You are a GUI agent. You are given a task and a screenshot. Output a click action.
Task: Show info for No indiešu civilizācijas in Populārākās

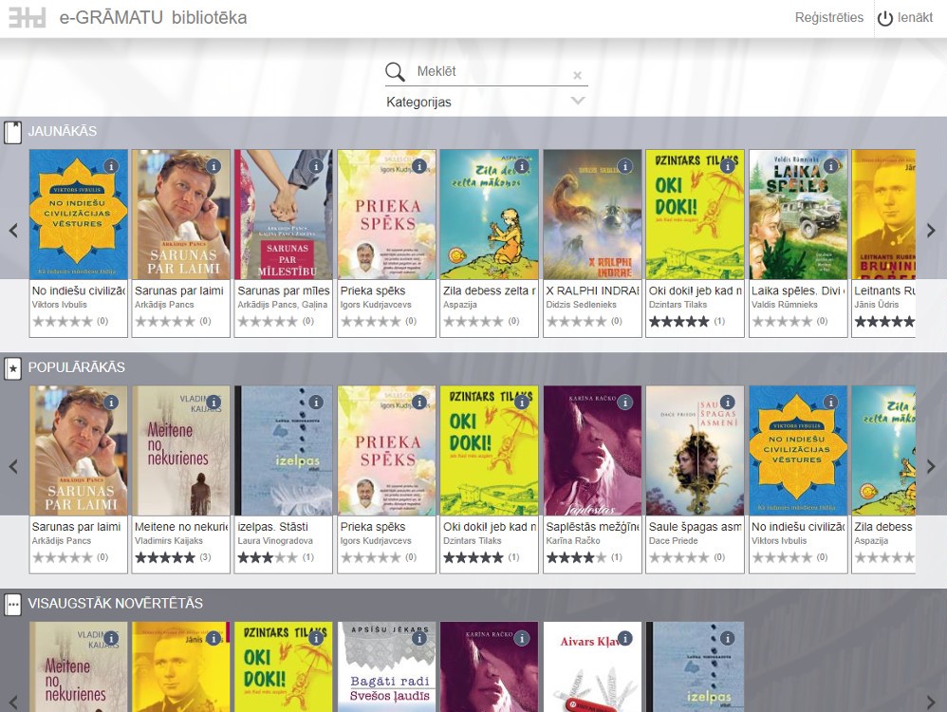831,402
